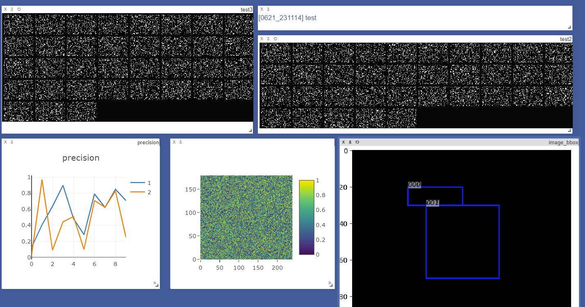Toggle trace 1 in precision legend
Image resolution: width=585 pixels, height=307 pixels.
141,183
